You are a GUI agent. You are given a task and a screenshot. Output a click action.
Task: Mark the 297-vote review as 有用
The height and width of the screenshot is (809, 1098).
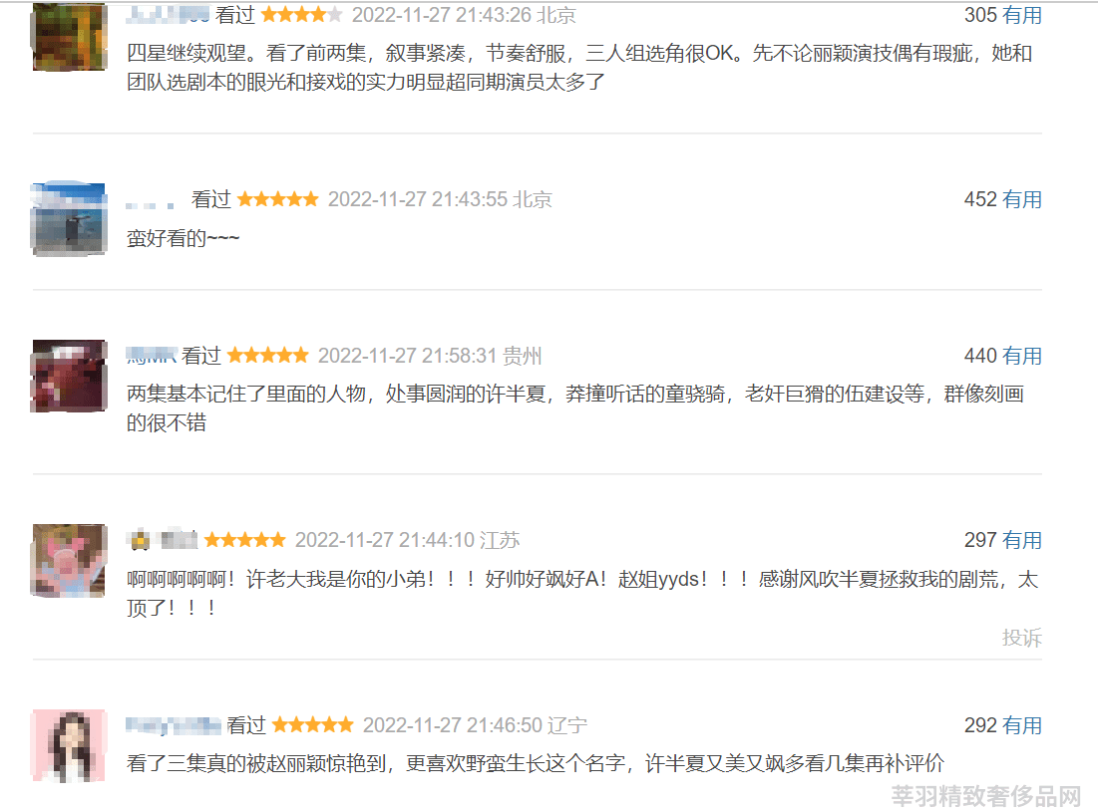1021,540
